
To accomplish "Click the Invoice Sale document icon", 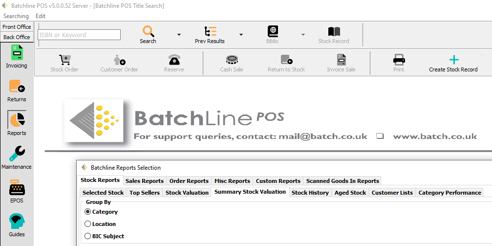I will [341, 60].
